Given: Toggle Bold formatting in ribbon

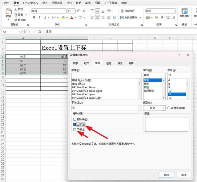Looking at the screenshot, I should [34, 17].
